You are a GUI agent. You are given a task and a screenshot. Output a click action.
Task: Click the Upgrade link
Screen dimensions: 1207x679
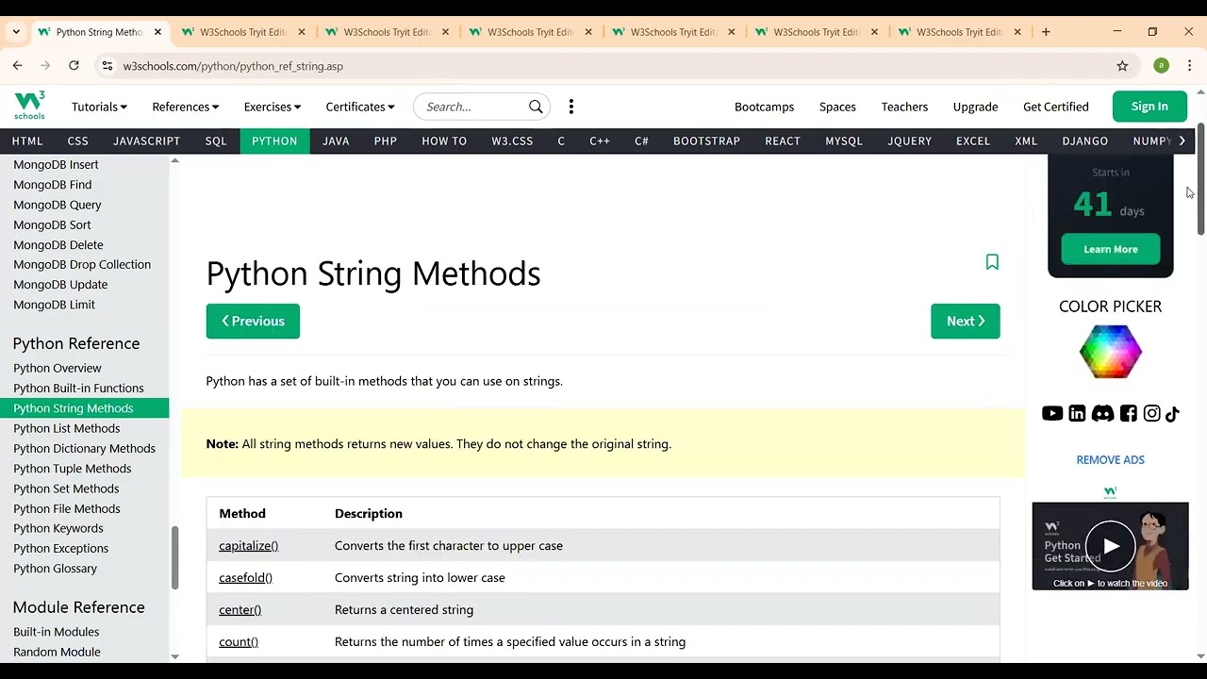pos(975,107)
